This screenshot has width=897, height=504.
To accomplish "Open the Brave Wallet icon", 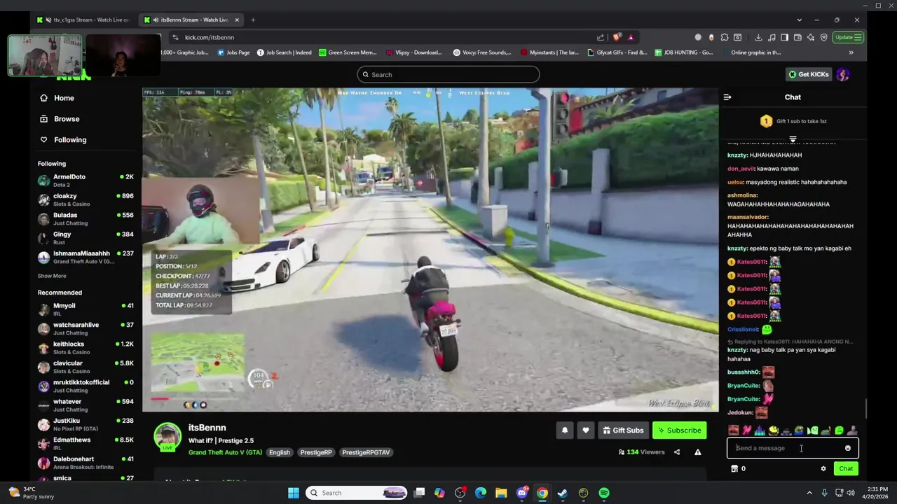I will coord(797,37).
